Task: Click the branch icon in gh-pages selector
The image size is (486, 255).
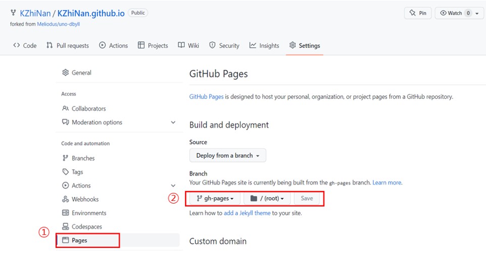Action: tap(199, 198)
